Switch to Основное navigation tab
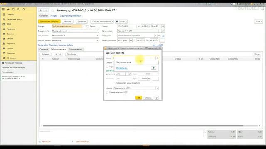The image size is (266, 149). tap(44, 16)
